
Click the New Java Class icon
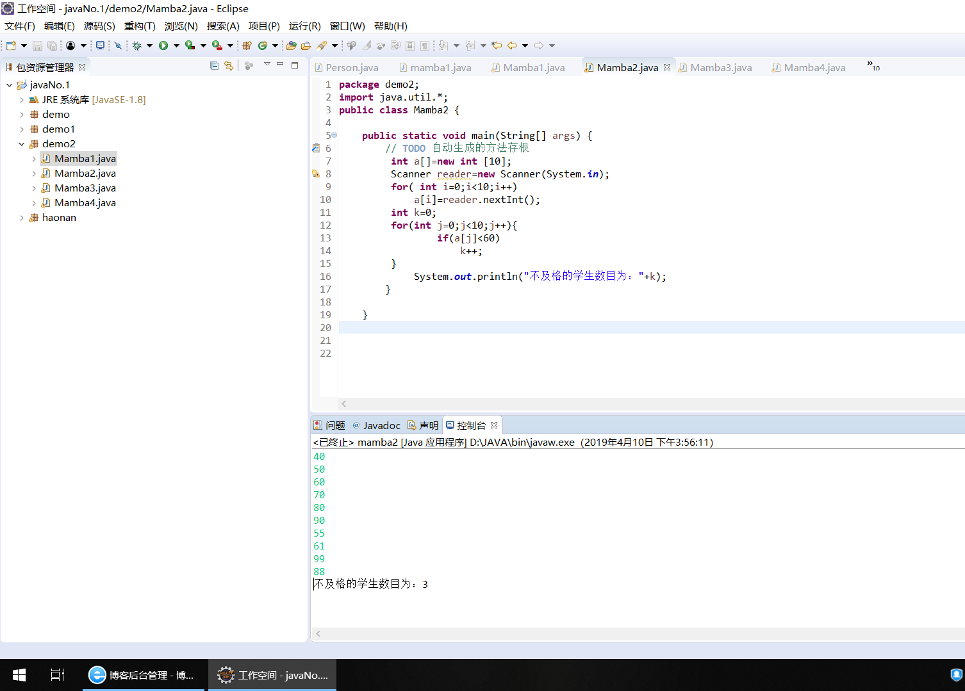tap(262, 45)
